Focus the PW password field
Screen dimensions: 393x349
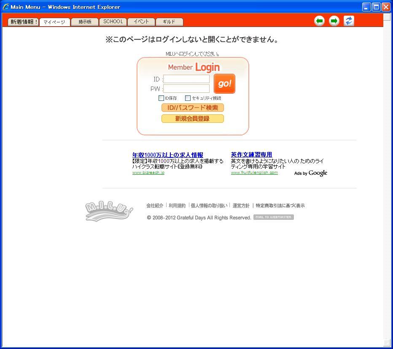coord(186,89)
